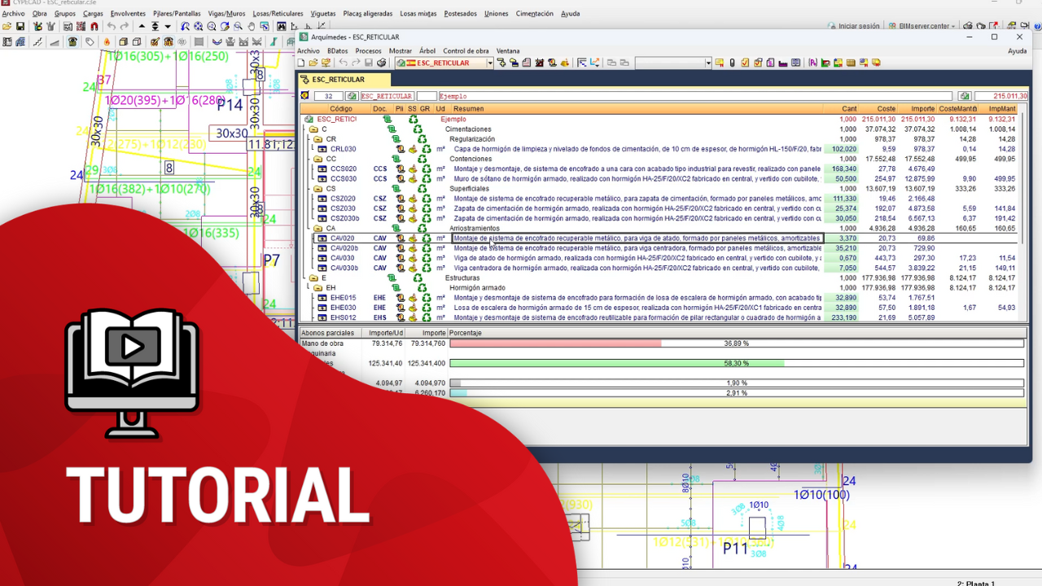Click the open folder icon in Arquímedes
Screen dimensions: 1042x586
coord(313,63)
